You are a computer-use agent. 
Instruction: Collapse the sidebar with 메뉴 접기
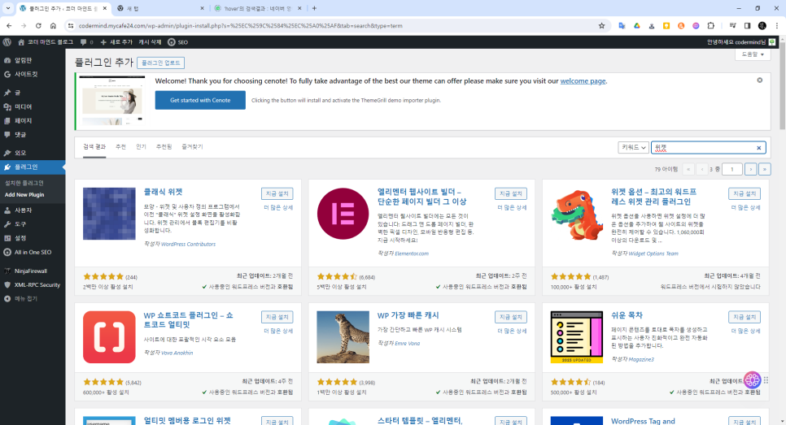pos(25,299)
